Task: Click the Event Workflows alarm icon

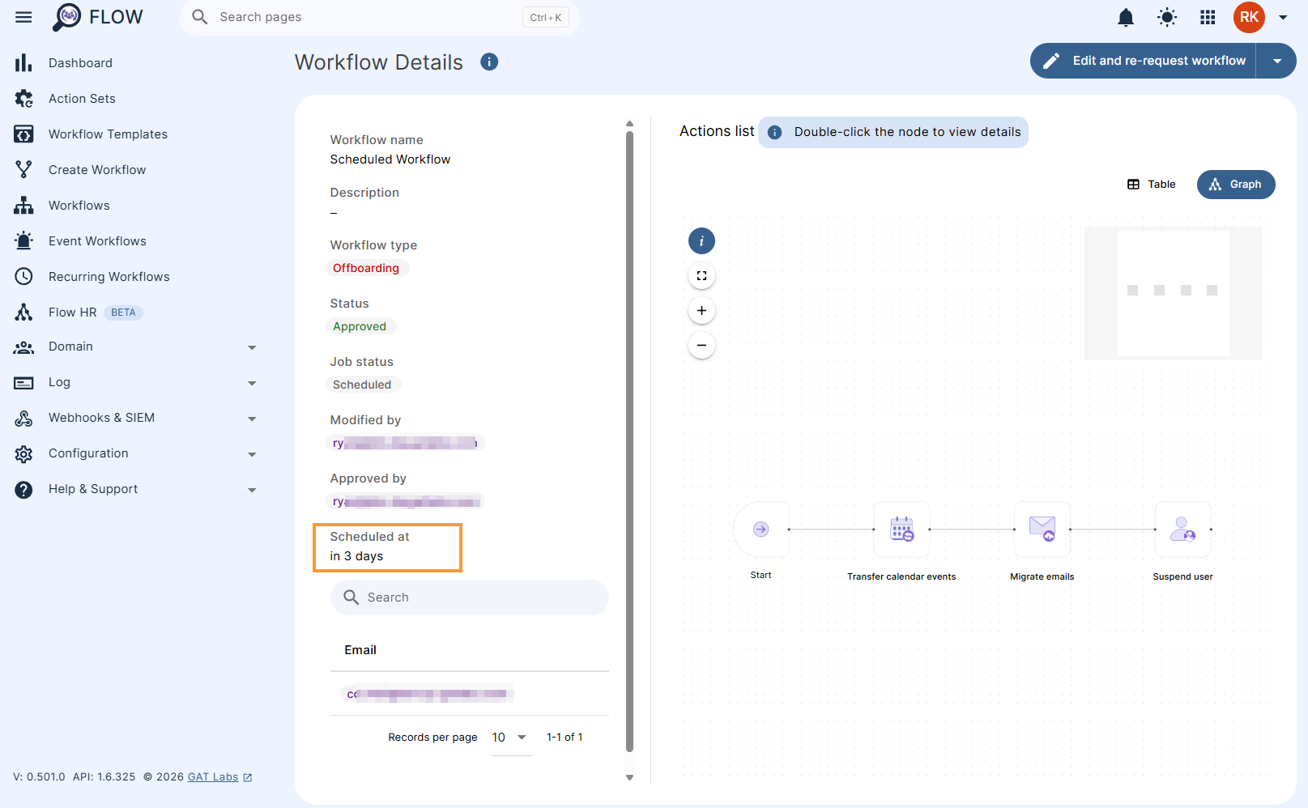Action: coord(23,241)
